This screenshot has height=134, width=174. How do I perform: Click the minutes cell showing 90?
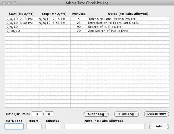pos(79,27)
